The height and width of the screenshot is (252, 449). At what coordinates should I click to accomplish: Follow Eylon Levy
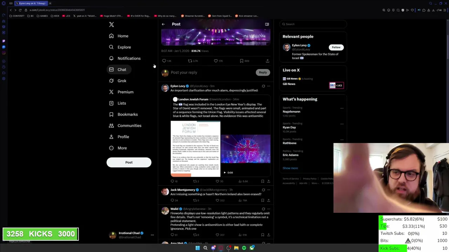pyautogui.click(x=336, y=47)
